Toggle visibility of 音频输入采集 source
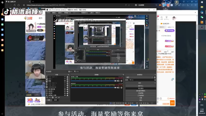This screenshot has width=206, height=116. click(x=65, y=95)
